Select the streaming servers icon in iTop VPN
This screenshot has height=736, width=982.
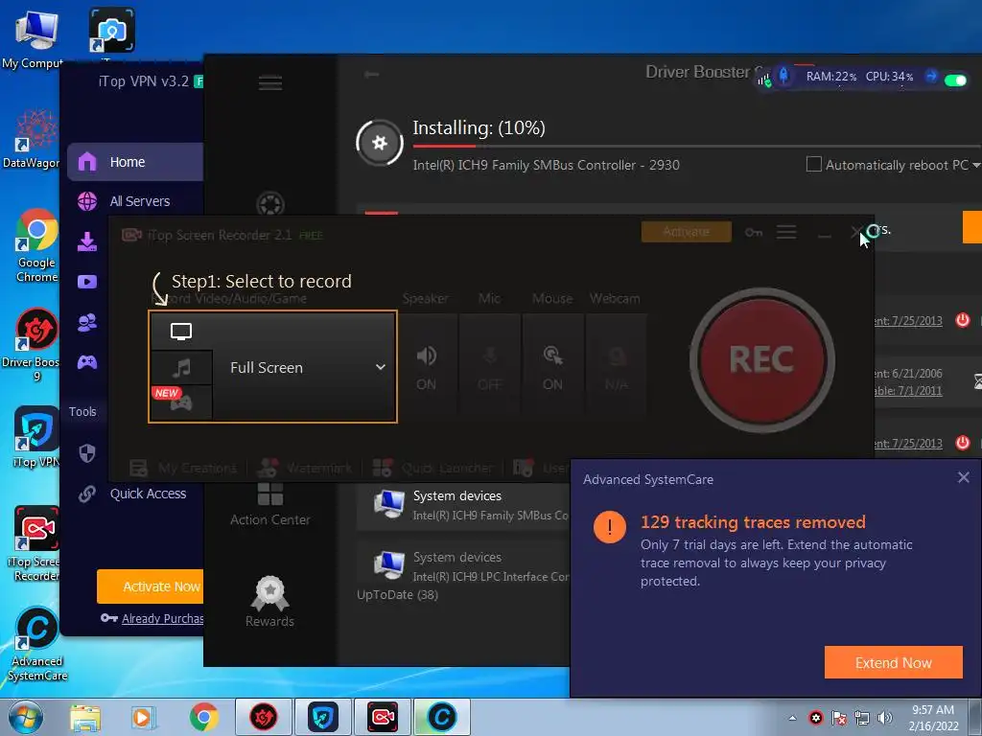pyautogui.click(x=87, y=282)
